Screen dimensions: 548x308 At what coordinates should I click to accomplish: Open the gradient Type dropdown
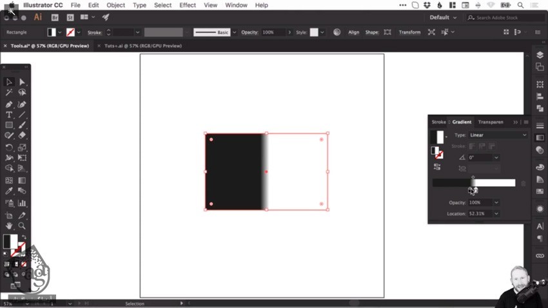click(498, 135)
